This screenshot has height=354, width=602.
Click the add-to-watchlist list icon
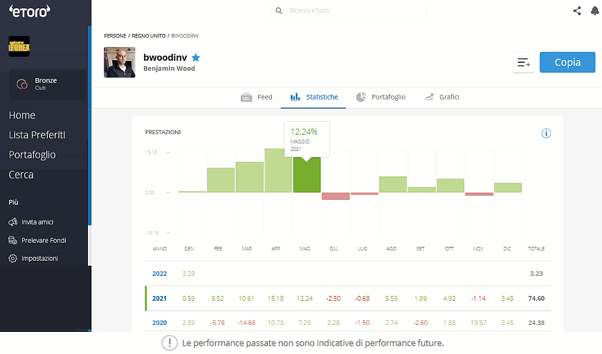(x=523, y=62)
